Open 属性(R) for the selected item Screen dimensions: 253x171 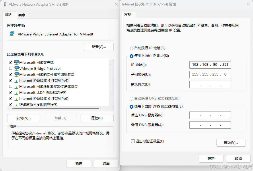point(97,118)
